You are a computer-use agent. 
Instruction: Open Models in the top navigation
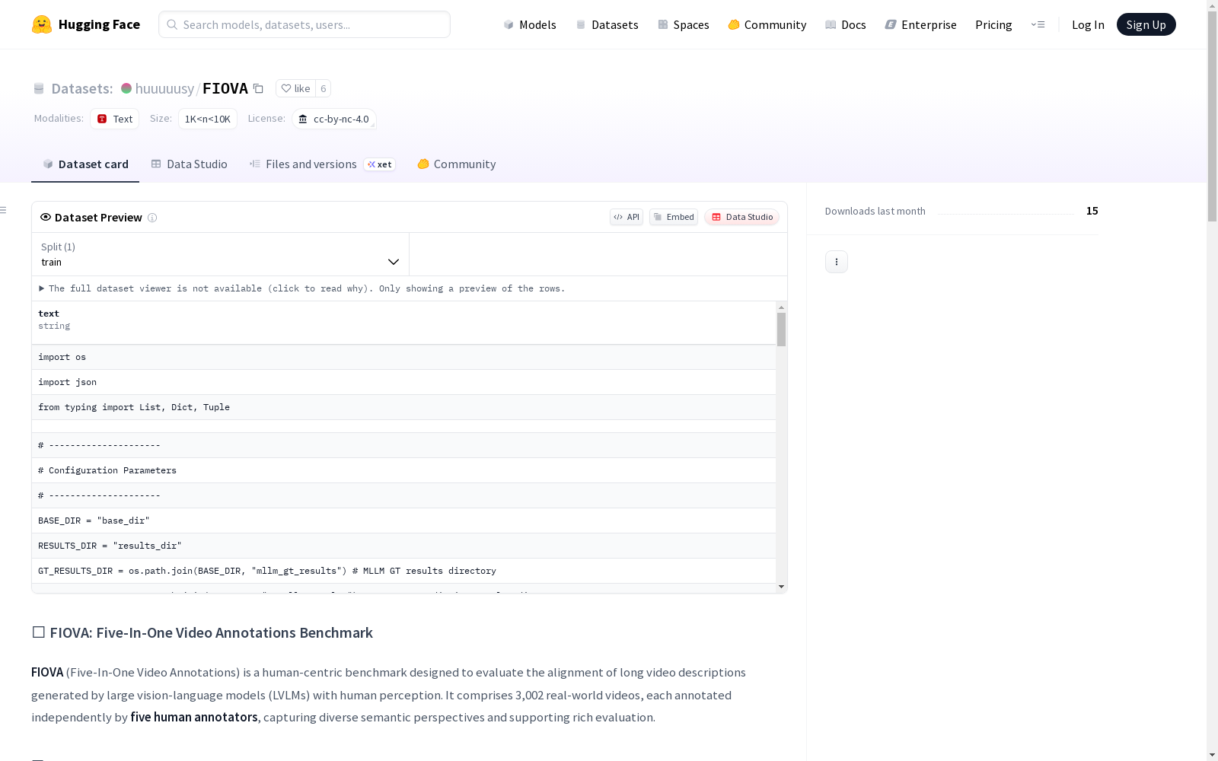[x=530, y=24]
